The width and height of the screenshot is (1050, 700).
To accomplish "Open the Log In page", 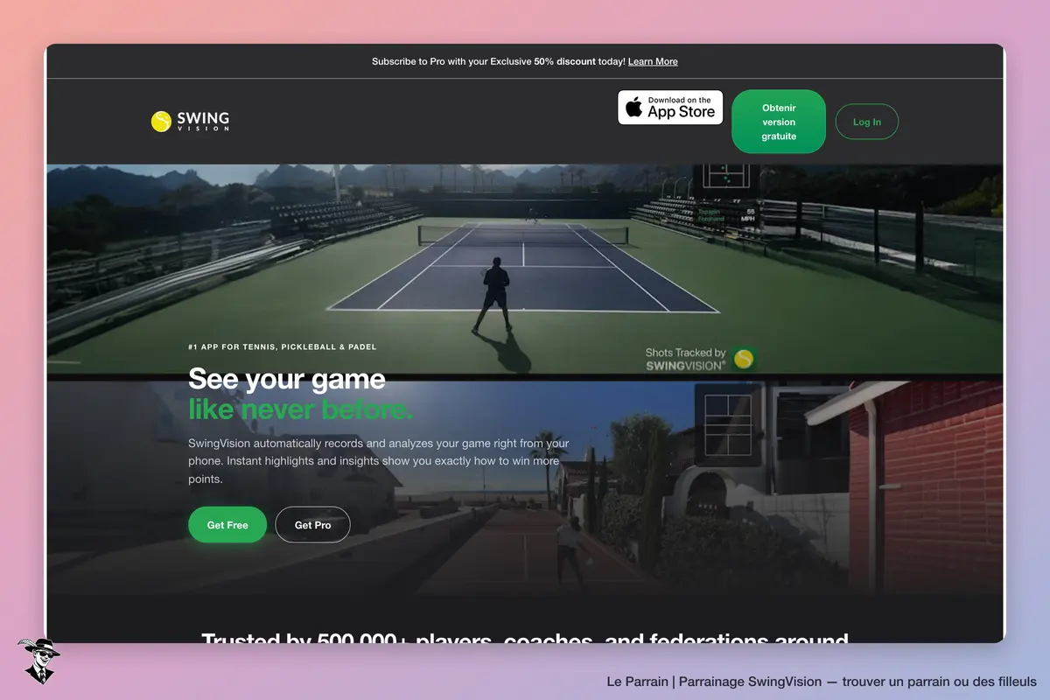I will (867, 122).
